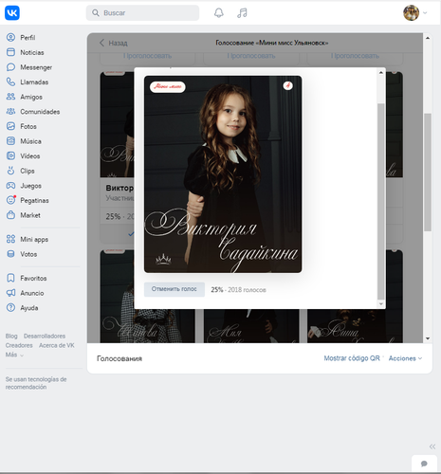Click the Ayuda question mark icon
The image size is (441, 474).
click(10, 308)
